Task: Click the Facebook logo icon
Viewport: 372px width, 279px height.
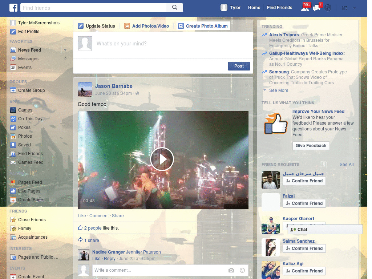Action: tap(13, 8)
